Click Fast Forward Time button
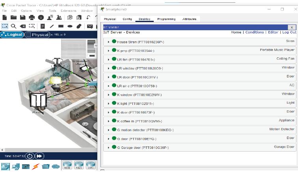The image size is (298, 172). (39, 156)
